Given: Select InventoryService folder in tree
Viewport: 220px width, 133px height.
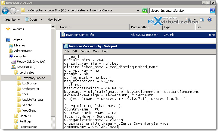Looking at the screenshot, I should 34,78.
